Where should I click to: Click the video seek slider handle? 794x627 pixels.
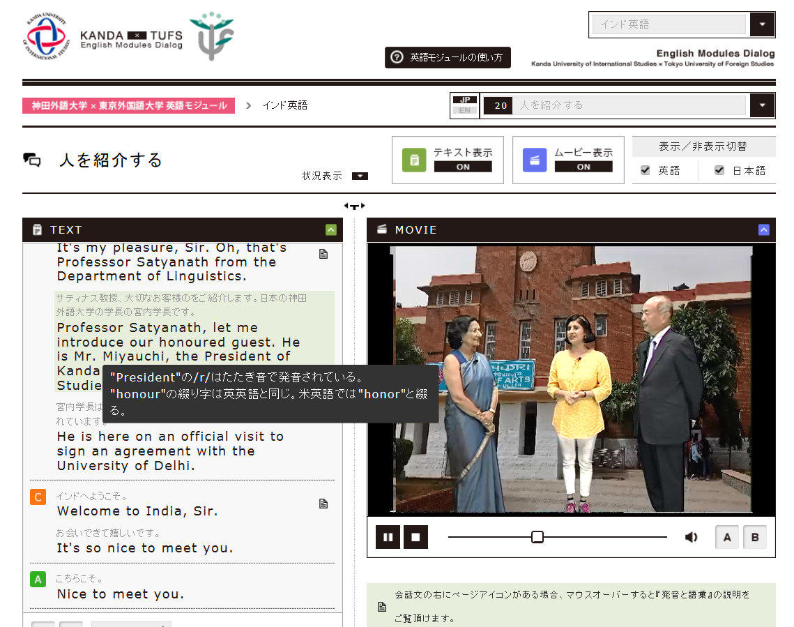[x=537, y=536]
